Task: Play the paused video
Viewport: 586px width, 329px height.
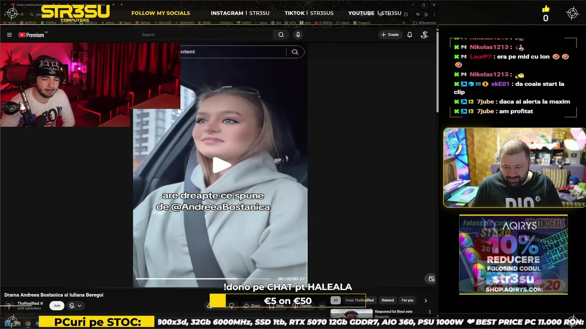Action: (221, 165)
